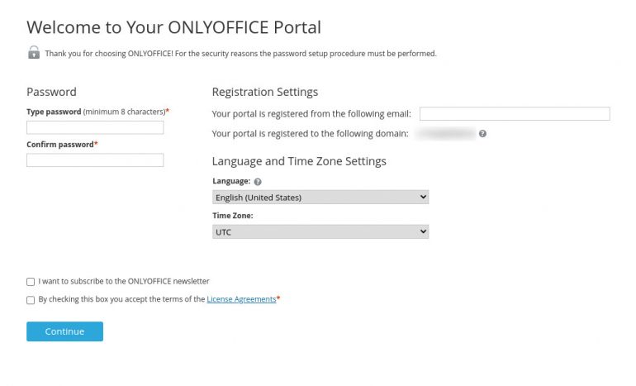The image size is (636, 386).
Task: Click the 'Confirm password' label text
Action: (59, 144)
